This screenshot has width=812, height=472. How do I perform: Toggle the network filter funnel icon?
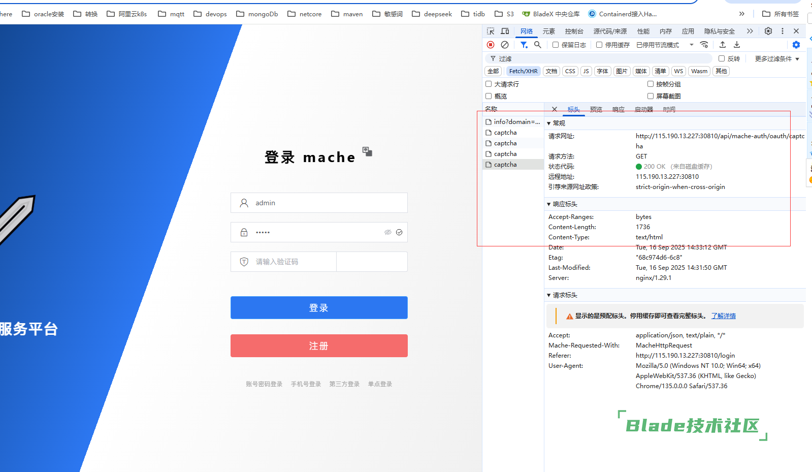[x=524, y=45]
